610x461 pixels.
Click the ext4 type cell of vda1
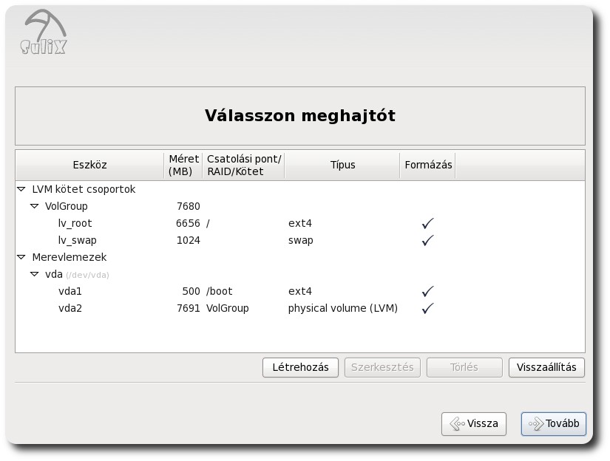[300, 291]
